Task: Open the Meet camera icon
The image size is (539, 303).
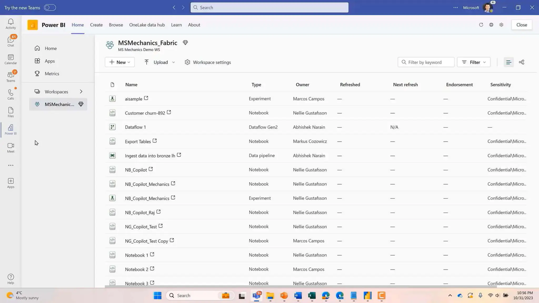Action: (x=11, y=148)
